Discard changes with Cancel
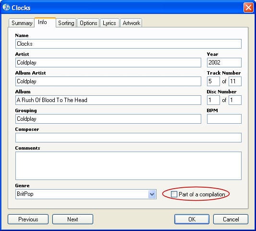The width and height of the screenshot is (256, 231). 231,219
